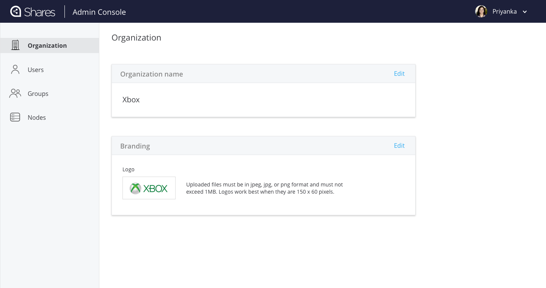Image resolution: width=546 pixels, height=288 pixels.
Task: Click the Admin Console title
Action: [x=99, y=12]
